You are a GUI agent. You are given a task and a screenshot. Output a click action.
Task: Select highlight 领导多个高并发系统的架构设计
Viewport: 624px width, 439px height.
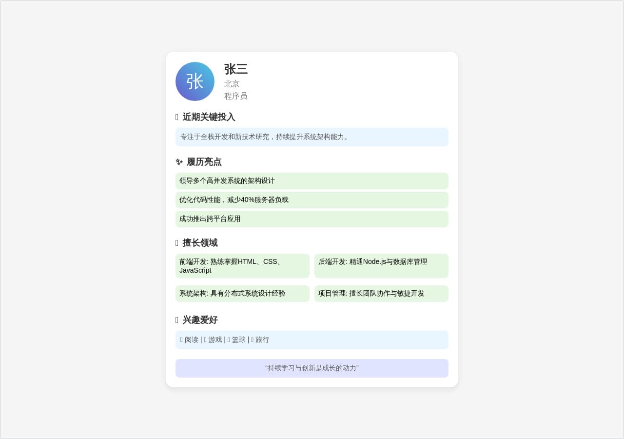[312, 181]
